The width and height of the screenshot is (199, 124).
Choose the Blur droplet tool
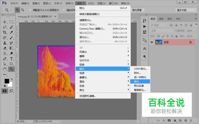tap(5, 54)
